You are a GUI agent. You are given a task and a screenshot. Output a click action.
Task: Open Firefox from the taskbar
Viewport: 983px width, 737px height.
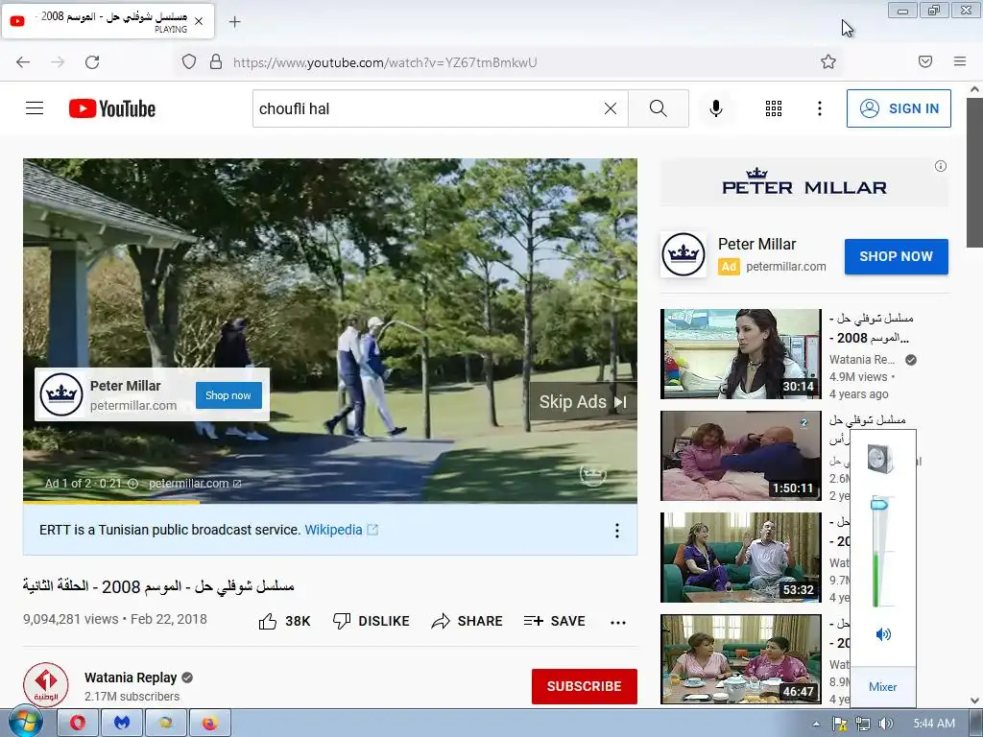209,723
